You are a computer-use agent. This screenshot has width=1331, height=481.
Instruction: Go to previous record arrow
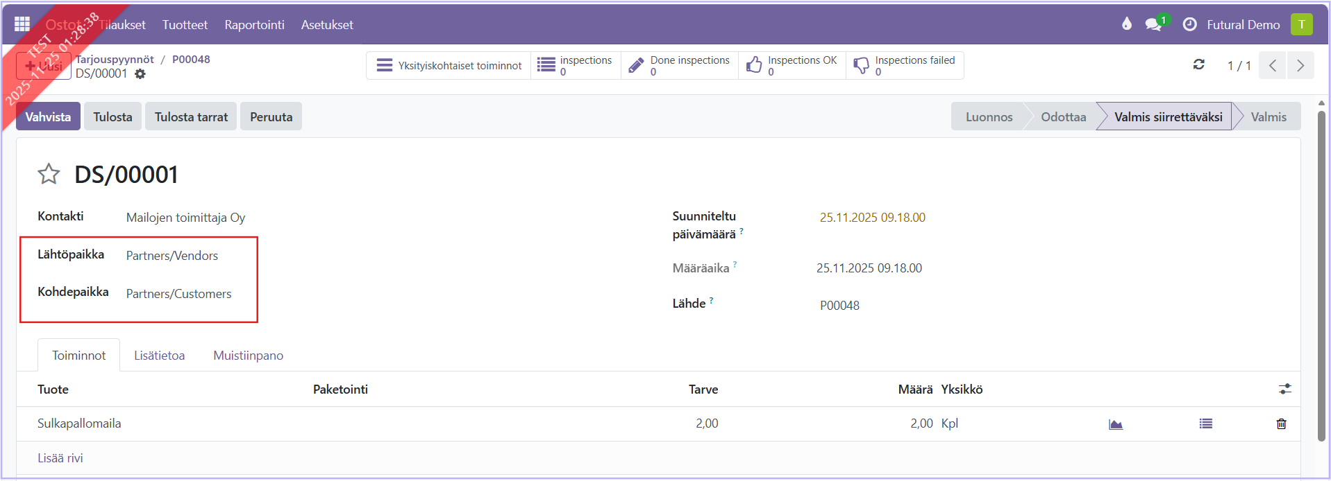point(1272,66)
